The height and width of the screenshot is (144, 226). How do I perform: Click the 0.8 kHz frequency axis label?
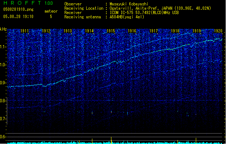[3, 101]
